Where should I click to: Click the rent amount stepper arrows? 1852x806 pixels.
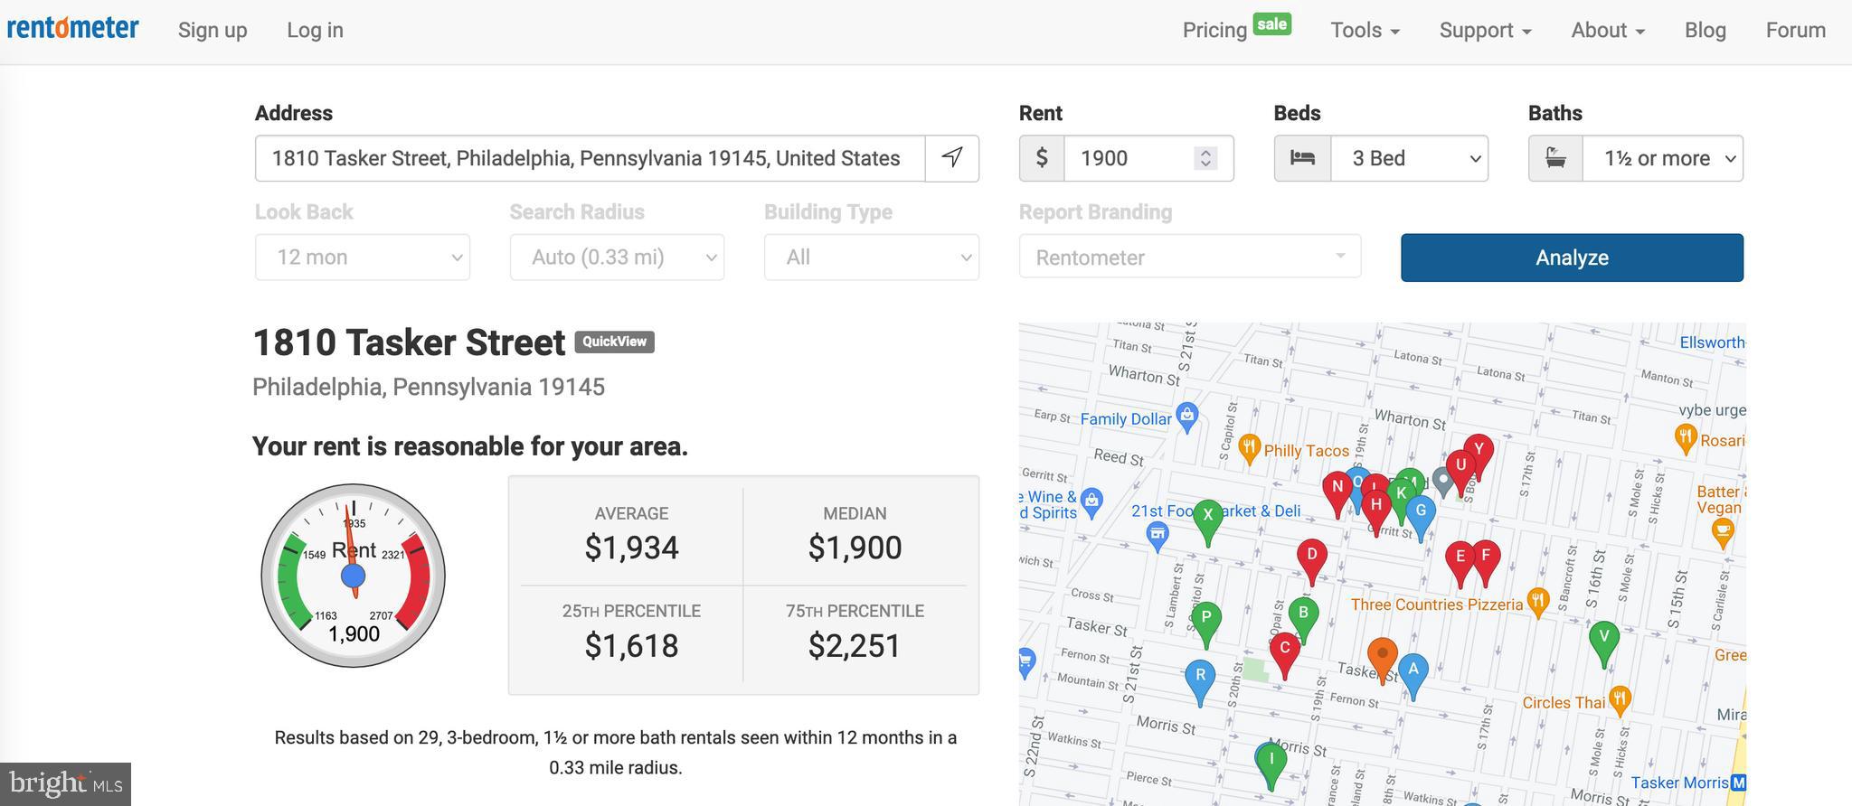tap(1205, 158)
